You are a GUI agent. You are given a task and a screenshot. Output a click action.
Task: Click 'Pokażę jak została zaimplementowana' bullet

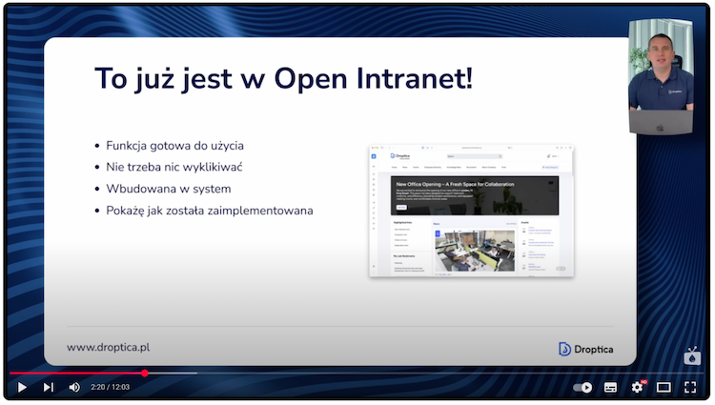coord(210,211)
